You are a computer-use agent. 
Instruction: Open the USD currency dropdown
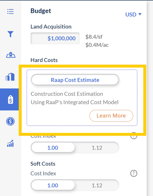133,14
